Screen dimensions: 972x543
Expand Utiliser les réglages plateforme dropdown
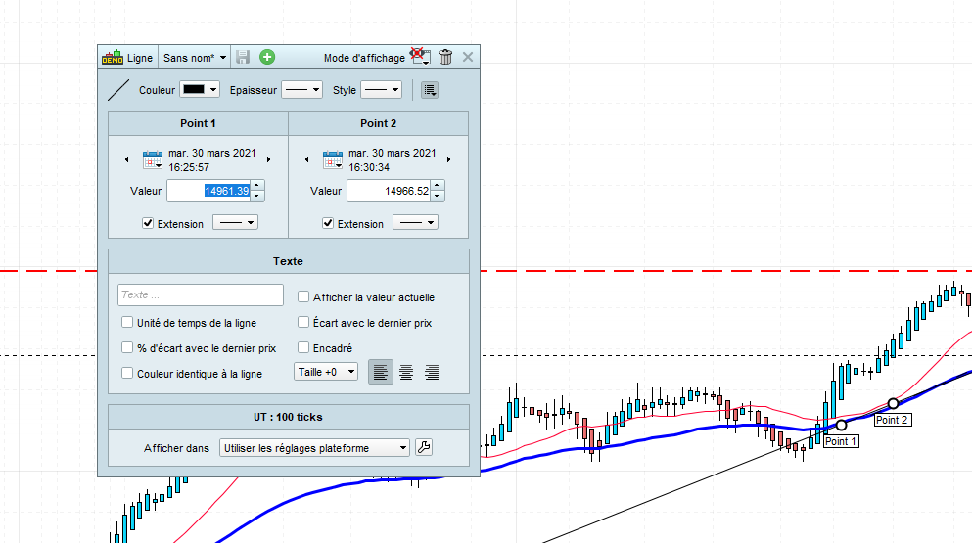[x=314, y=447]
